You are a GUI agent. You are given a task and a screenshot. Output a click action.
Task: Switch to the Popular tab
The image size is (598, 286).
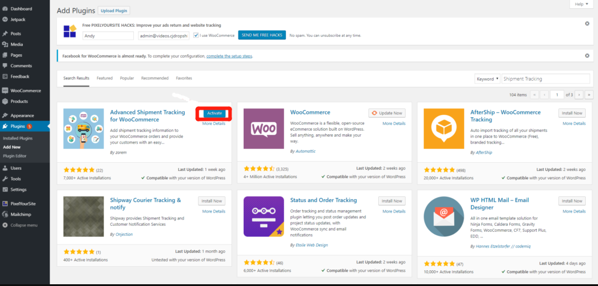click(127, 78)
